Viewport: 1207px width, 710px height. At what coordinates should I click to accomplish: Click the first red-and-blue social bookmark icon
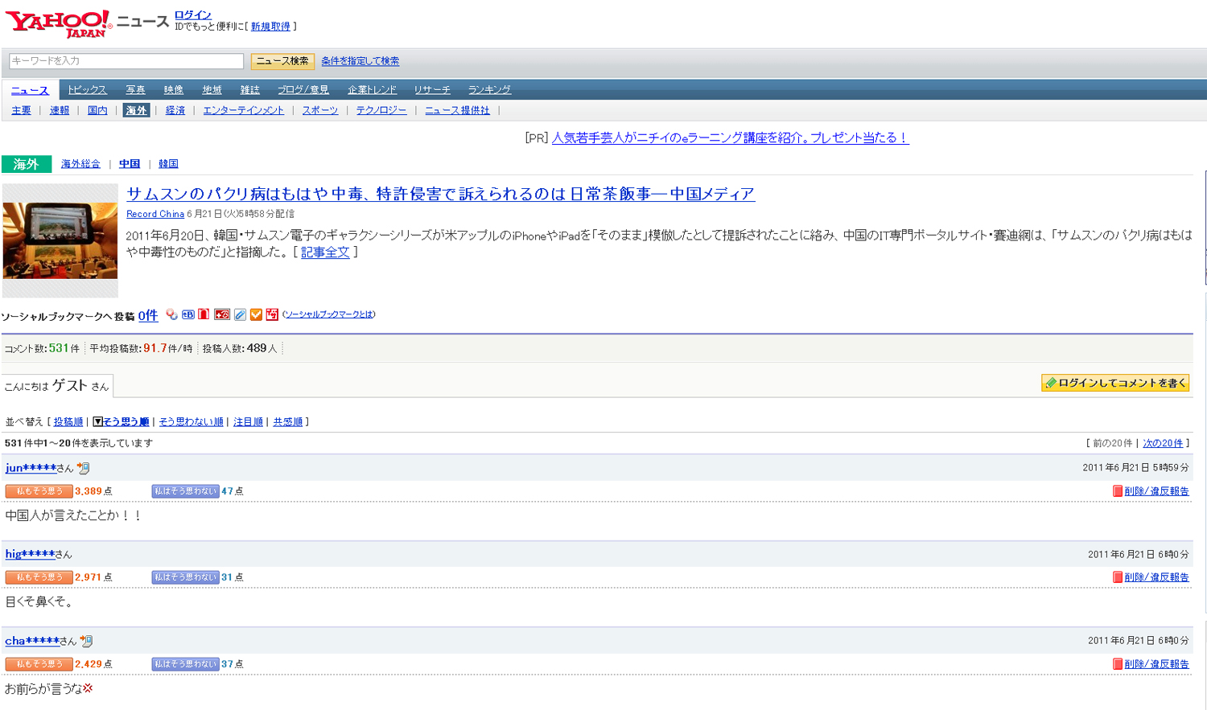171,314
